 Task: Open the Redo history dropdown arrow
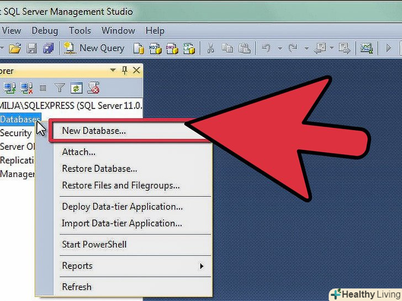point(306,48)
